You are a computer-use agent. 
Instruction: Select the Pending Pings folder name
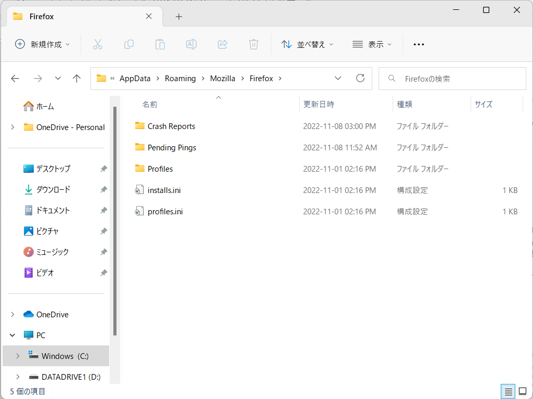coord(172,148)
